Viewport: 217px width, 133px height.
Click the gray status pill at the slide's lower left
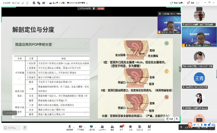[x=10, y=113]
